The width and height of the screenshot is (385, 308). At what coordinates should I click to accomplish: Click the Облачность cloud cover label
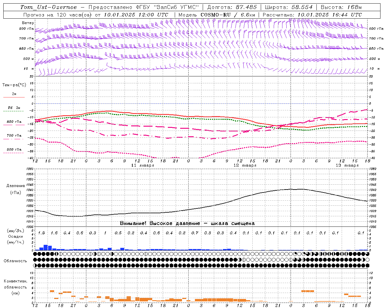click(x=15, y=261)
